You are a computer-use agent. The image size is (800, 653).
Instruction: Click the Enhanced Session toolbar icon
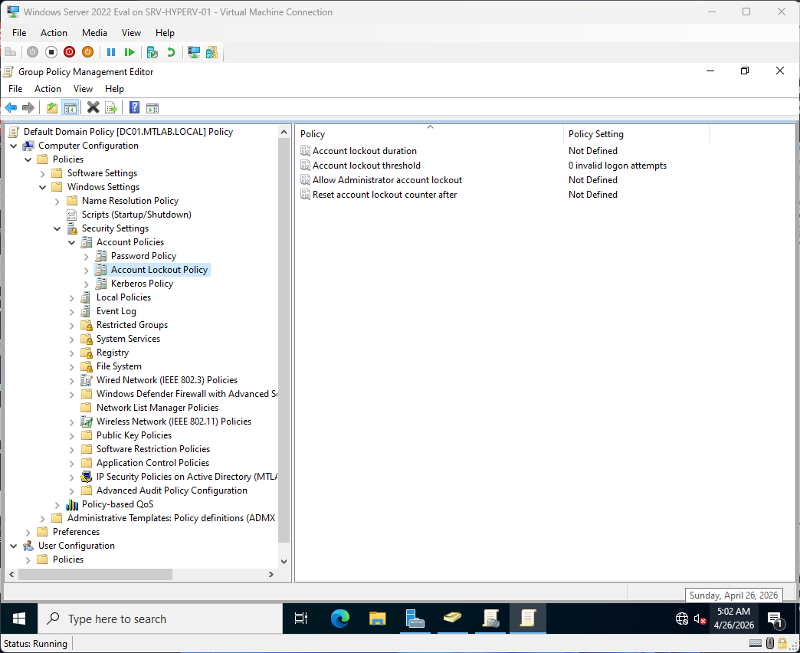[194, 52]
